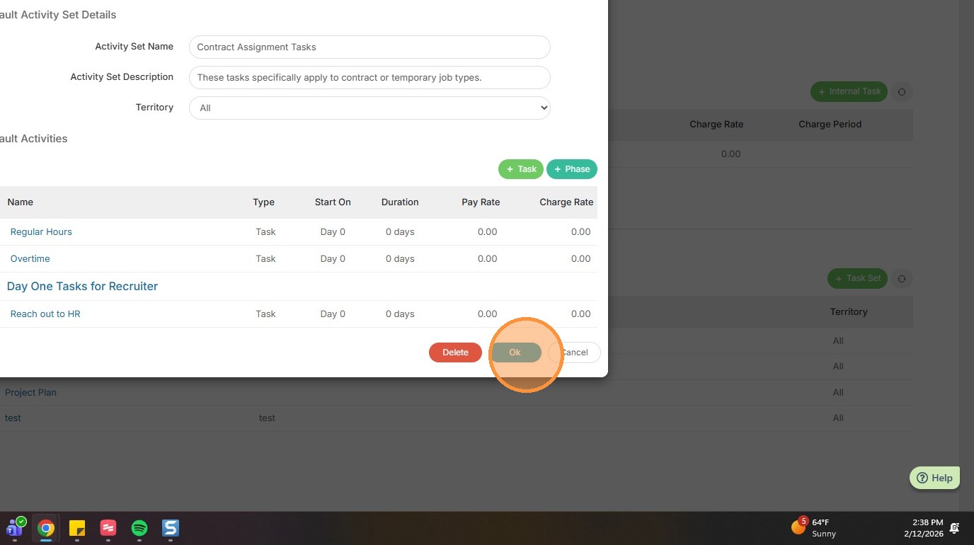Launch Spotify from the taskbar
The image size is (974, 545).
pos(139,528)
